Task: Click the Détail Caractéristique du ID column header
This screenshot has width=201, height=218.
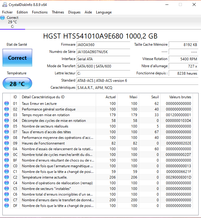Action: coord(58,97)
